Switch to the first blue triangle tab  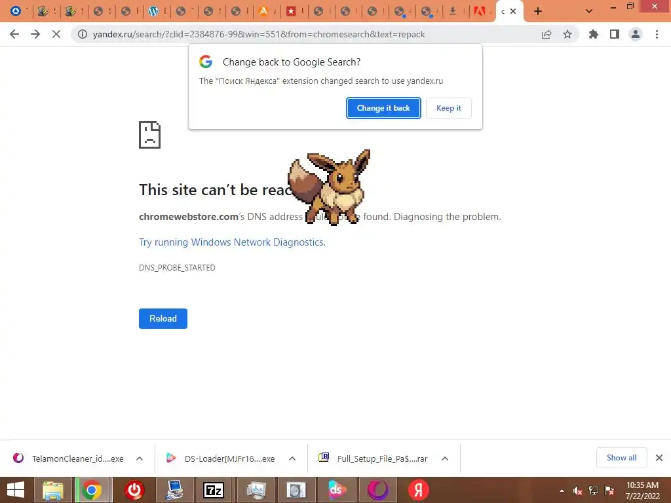tap(17, 11)
